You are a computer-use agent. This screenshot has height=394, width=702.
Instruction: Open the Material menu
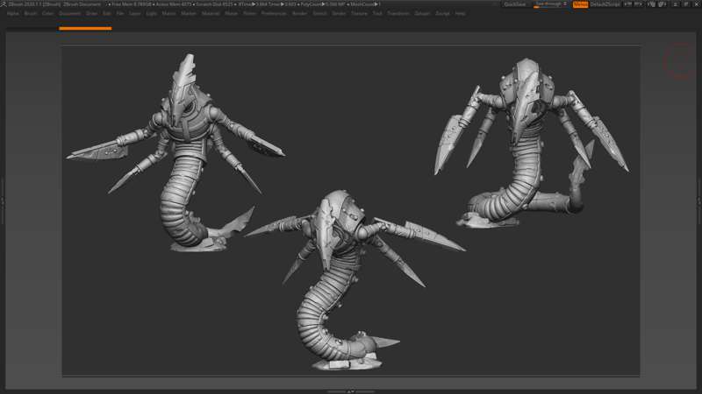point(211,14)
